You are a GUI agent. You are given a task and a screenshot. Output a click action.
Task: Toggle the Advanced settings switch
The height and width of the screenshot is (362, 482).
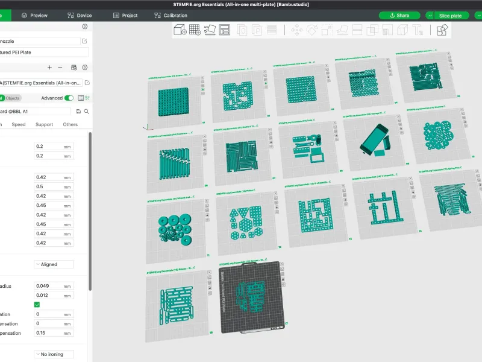(69, 98)
